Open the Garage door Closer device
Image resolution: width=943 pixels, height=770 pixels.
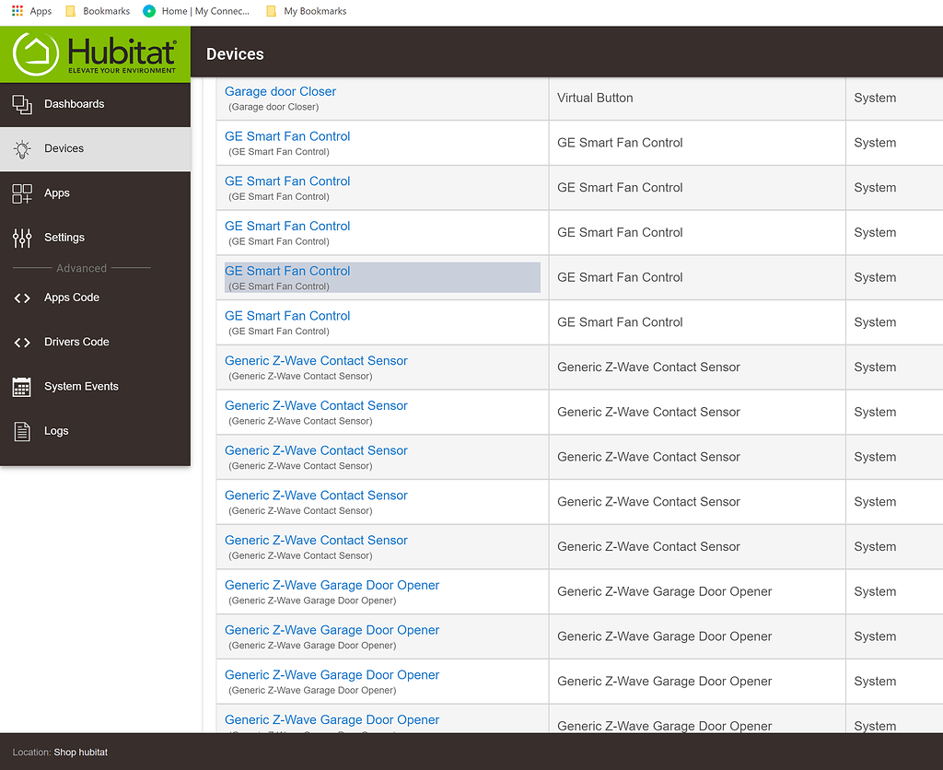point(280,90)
